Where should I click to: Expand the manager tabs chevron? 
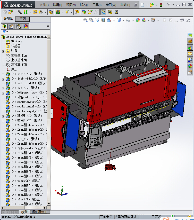tap(48, 26)
